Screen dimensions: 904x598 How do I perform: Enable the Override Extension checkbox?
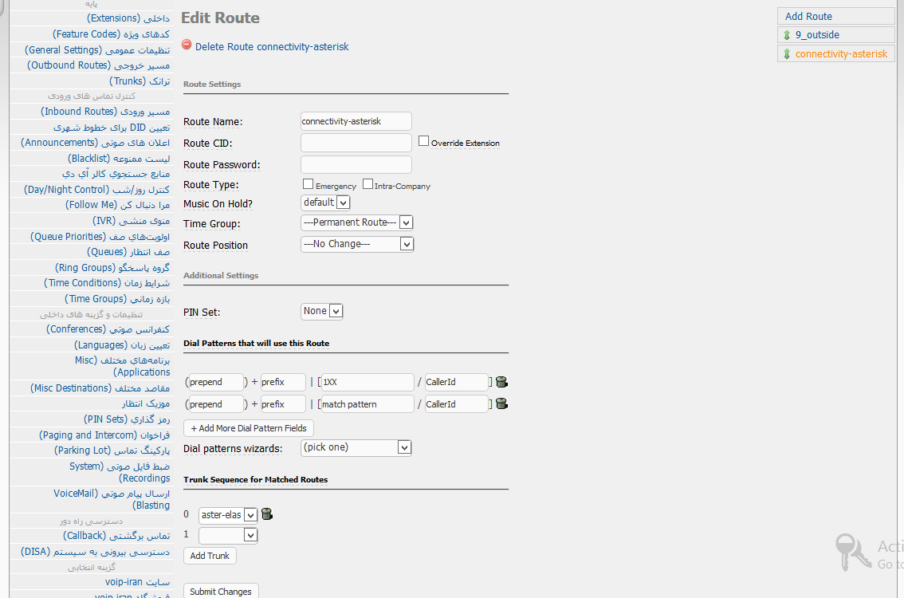[424, 141]
